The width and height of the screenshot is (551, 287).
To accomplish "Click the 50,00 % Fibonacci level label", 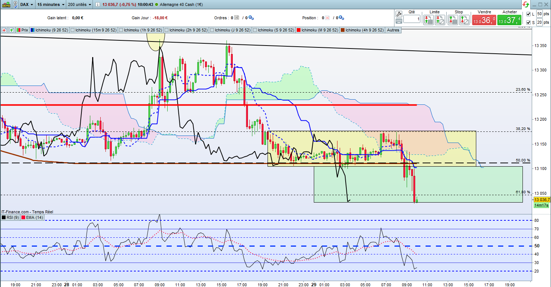I will (x=523, y=160).
